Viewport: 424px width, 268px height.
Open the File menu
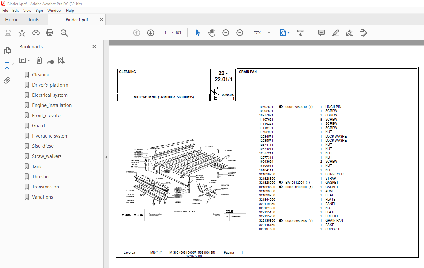(5, 11)
